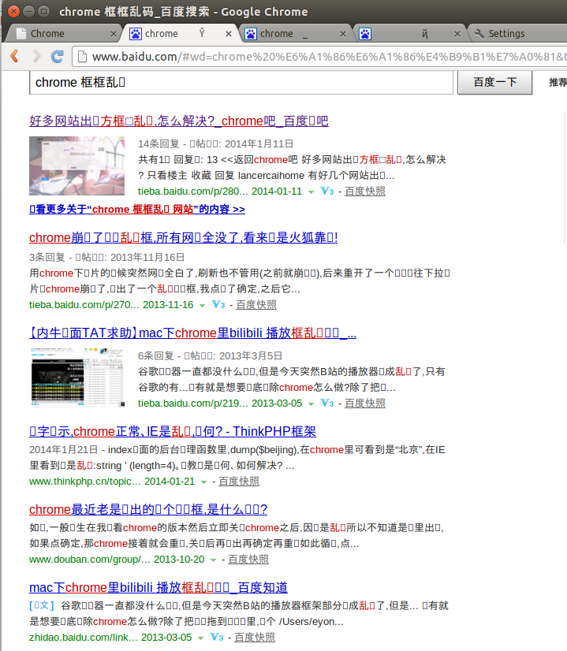This screenshot has height=651, width=567.
Task: Expand dropdown arrow after thinkphp 2014-01-21 result
Action: pos(204,482)
